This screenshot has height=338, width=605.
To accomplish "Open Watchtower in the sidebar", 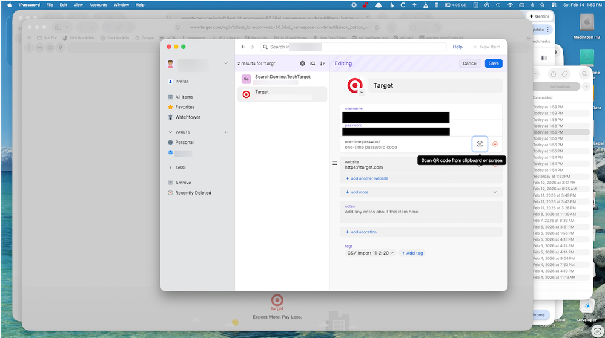I will (x=187, y=117).
